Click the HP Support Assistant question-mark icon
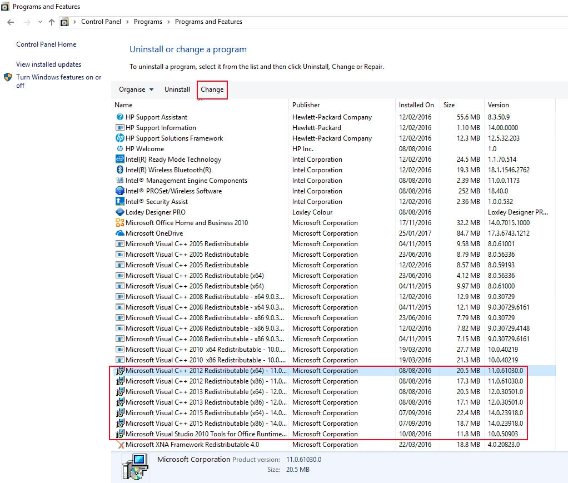Viewport: 568px width, 483px height. pos(119,117)
